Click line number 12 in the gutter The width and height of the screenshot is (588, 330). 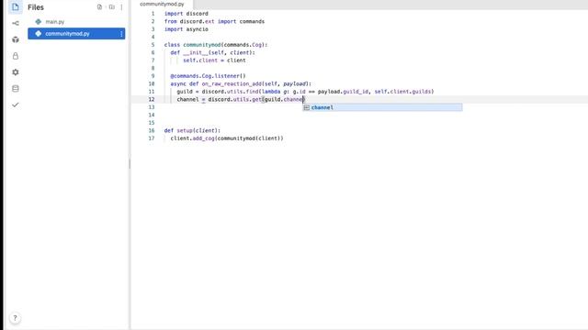[151, 99]
